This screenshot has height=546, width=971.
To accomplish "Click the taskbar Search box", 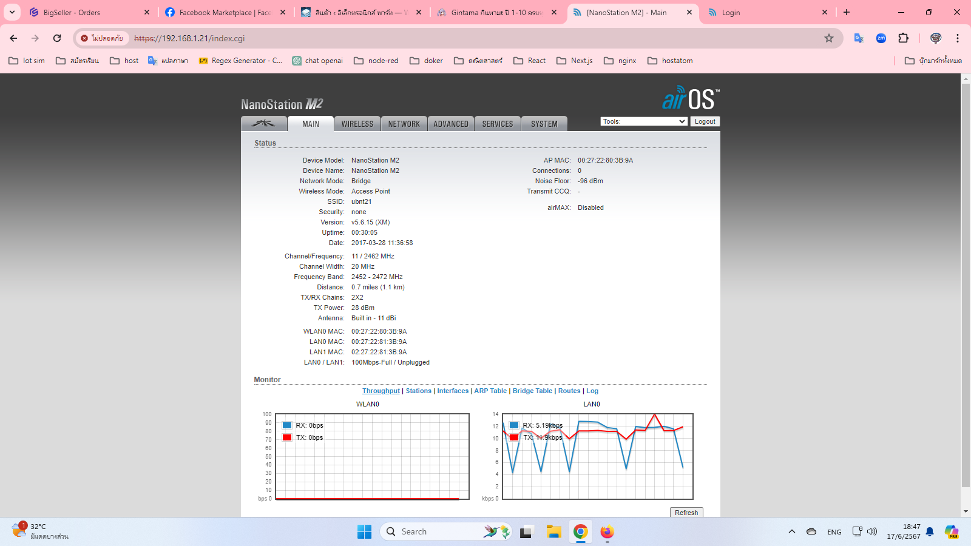I will [x=446, y=532].
